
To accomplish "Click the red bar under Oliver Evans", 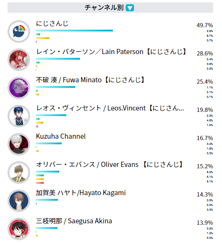I will click(40, 183).
